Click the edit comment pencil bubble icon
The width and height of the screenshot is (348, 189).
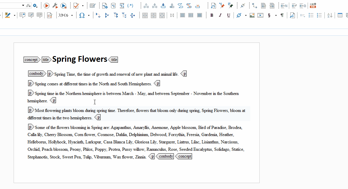pos(31,15)
